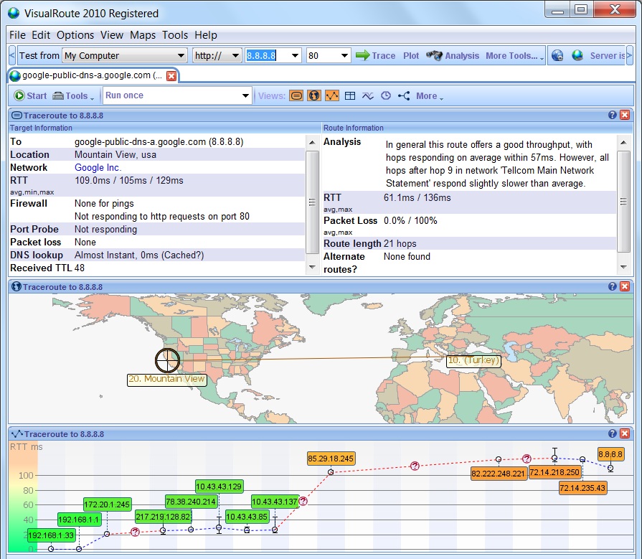Viewport: 642px width, 559px height.
Task: Click the Plot button
Action: click(x=411, y=56)
